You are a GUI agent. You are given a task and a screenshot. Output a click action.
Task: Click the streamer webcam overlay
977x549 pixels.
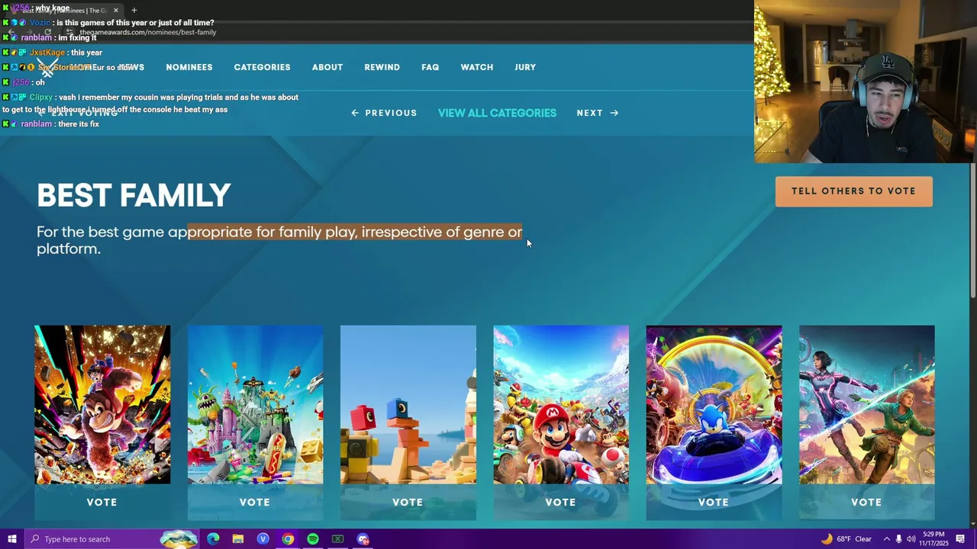866,82
